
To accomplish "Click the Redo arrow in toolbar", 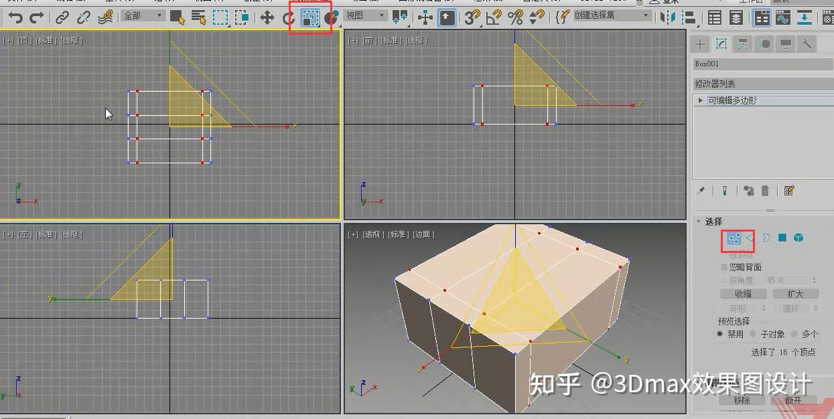I will tap(37, 17).
